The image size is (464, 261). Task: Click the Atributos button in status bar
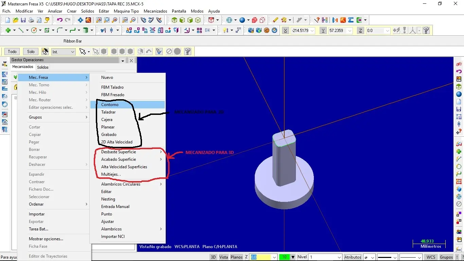[x=353, y=257]
